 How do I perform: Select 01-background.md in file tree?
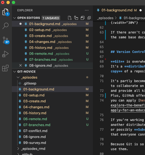tap(52, 89)
